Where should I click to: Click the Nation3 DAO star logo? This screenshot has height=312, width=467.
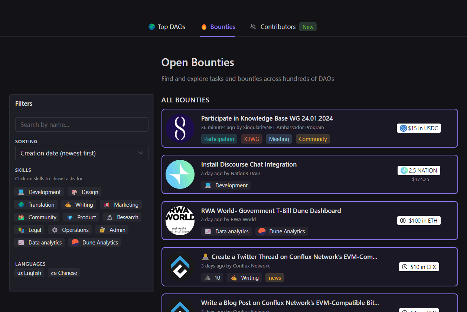click(x=180, y=174)
